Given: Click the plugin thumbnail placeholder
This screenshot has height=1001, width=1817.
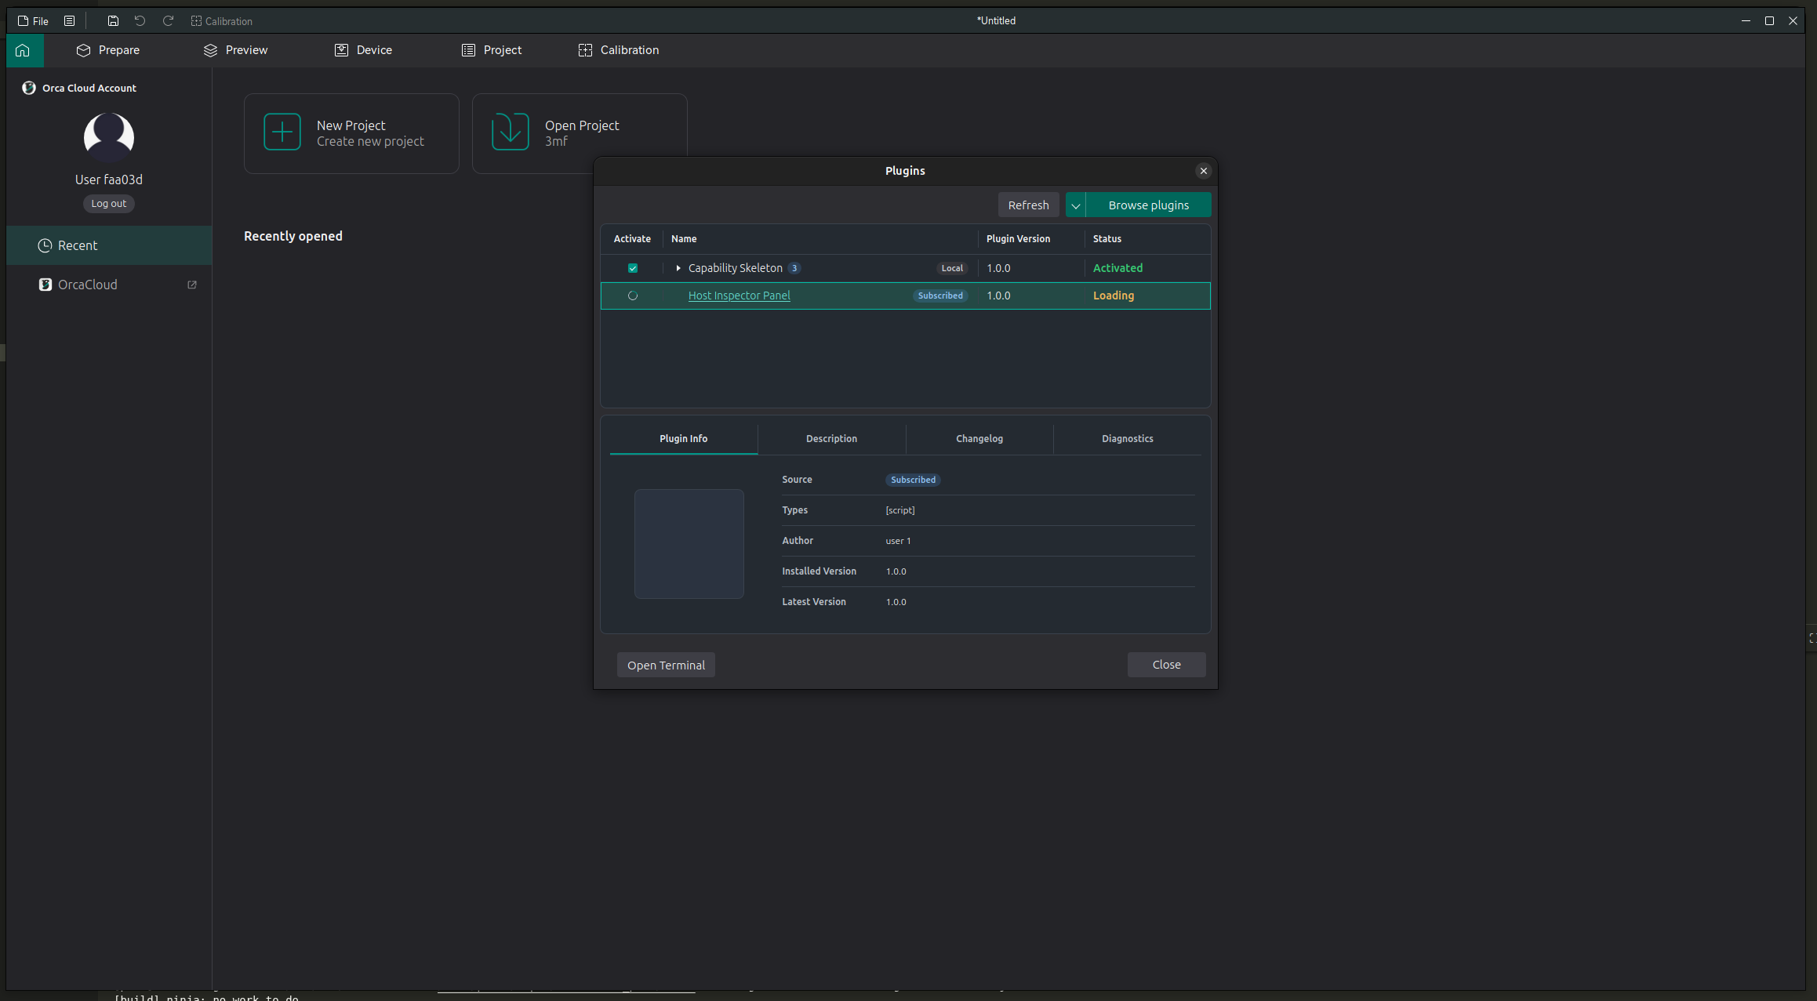Looking at the screenshot, I should [x=689, y=544].
